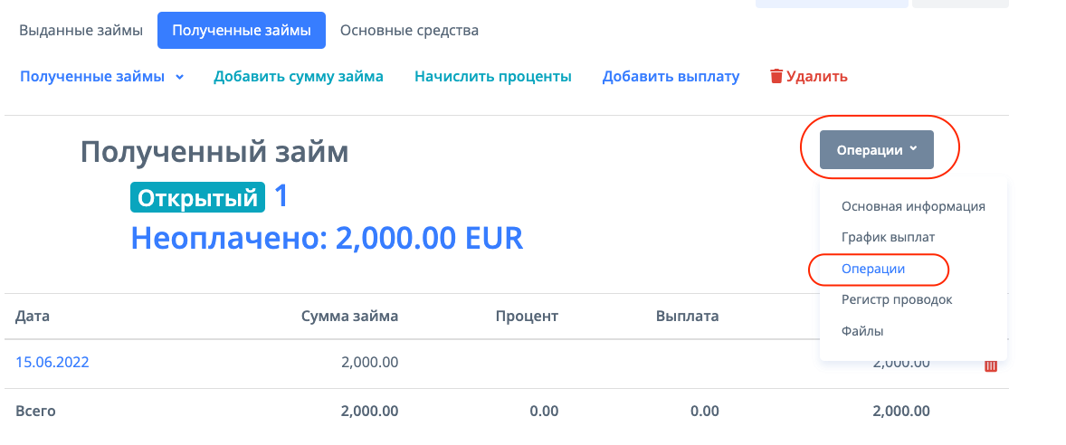This screenshot has width=1066, height=445.
Task: Collapse the gray Операции dropdown button
Action: click(876, 150)
